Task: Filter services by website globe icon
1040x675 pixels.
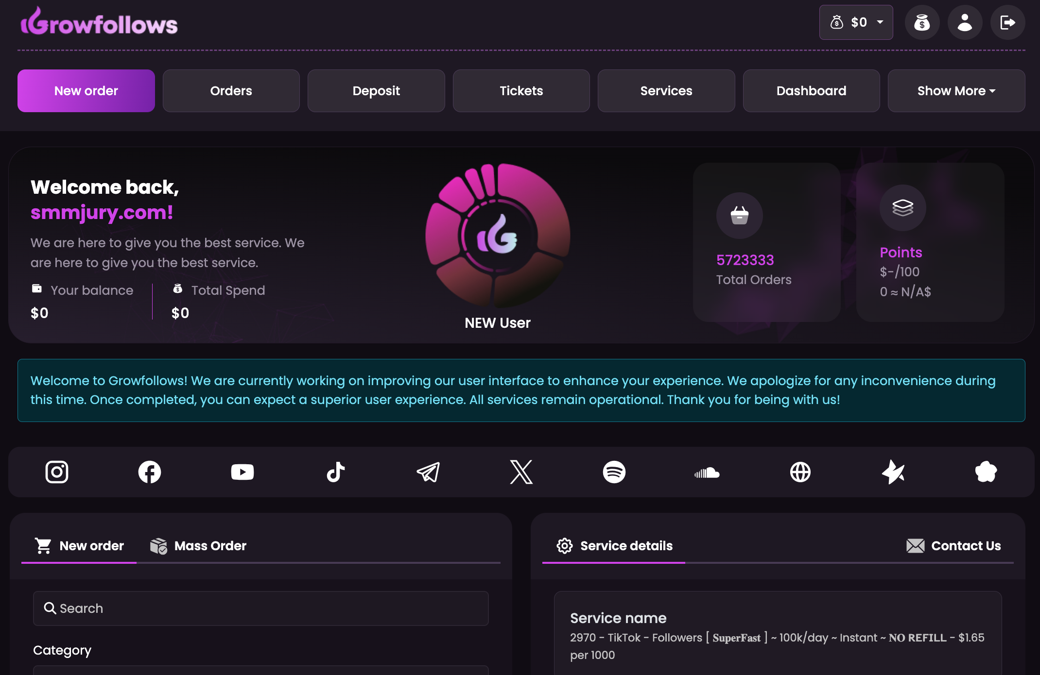Action: [x=800, y=472]
